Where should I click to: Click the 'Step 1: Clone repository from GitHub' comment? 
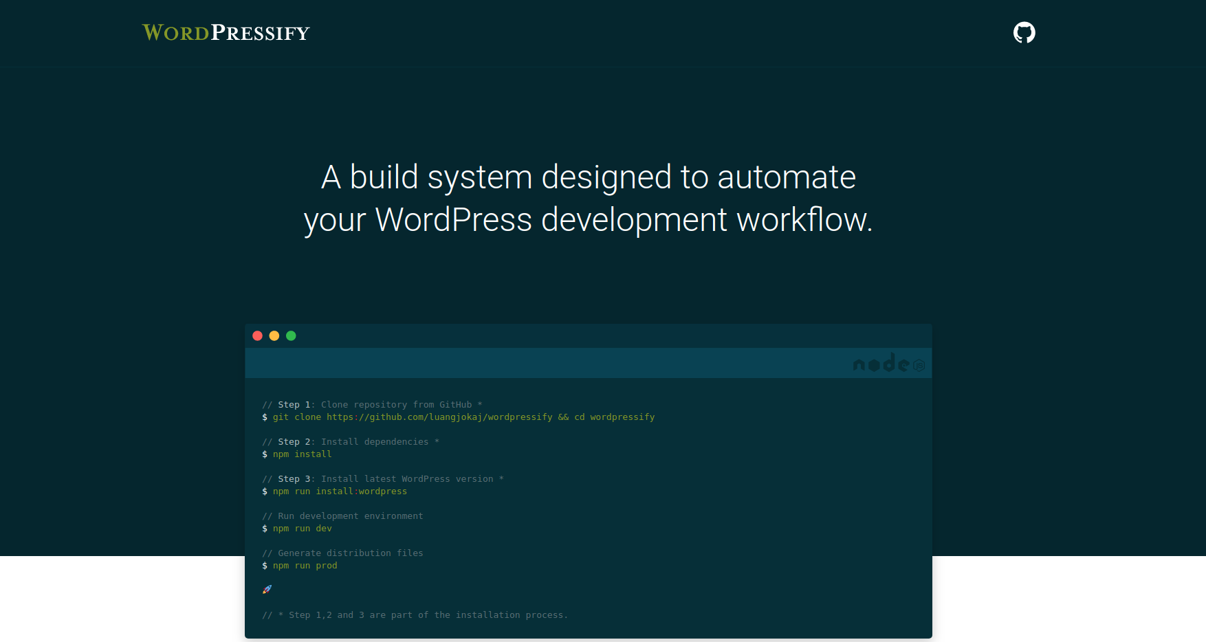pyautogui.click(x=372, y=405)
